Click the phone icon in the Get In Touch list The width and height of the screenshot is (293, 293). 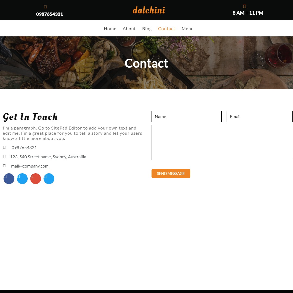tap(5, 147)
